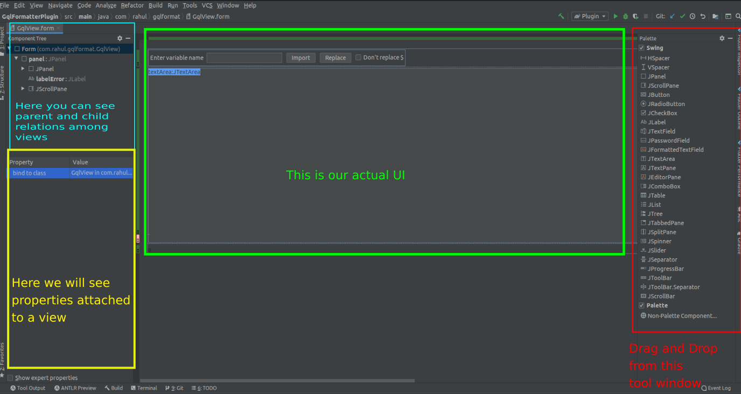This screenshot has width=741, height=394.
Task: Click the Import button in the form
Action: click(x=301, y=58)
